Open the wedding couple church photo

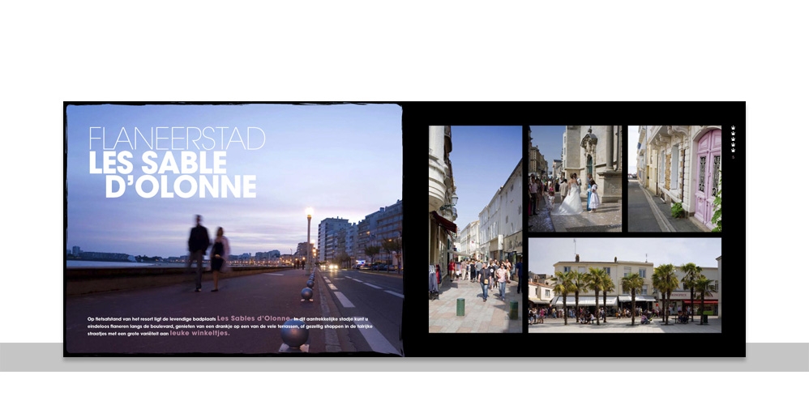pos(575,178)
